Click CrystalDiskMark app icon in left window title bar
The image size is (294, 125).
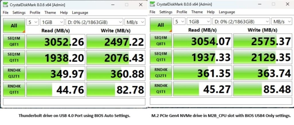pyautogui.click(x=5, y=5)
